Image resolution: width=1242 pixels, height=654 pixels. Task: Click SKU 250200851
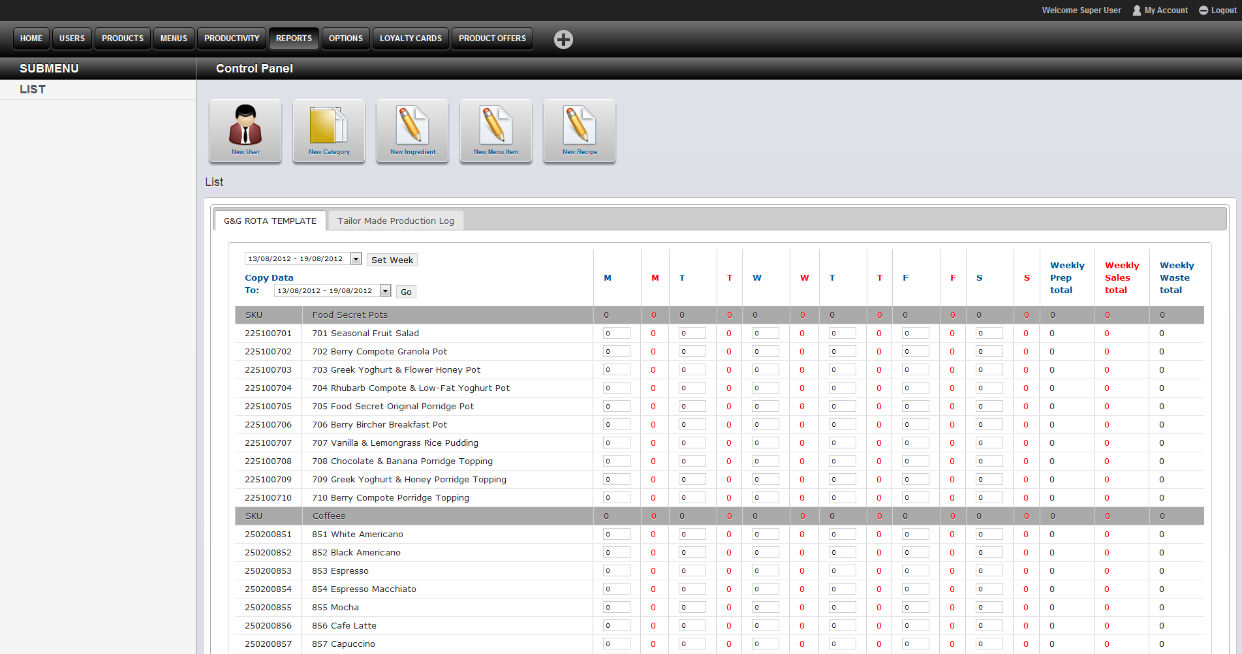(268, 534)
